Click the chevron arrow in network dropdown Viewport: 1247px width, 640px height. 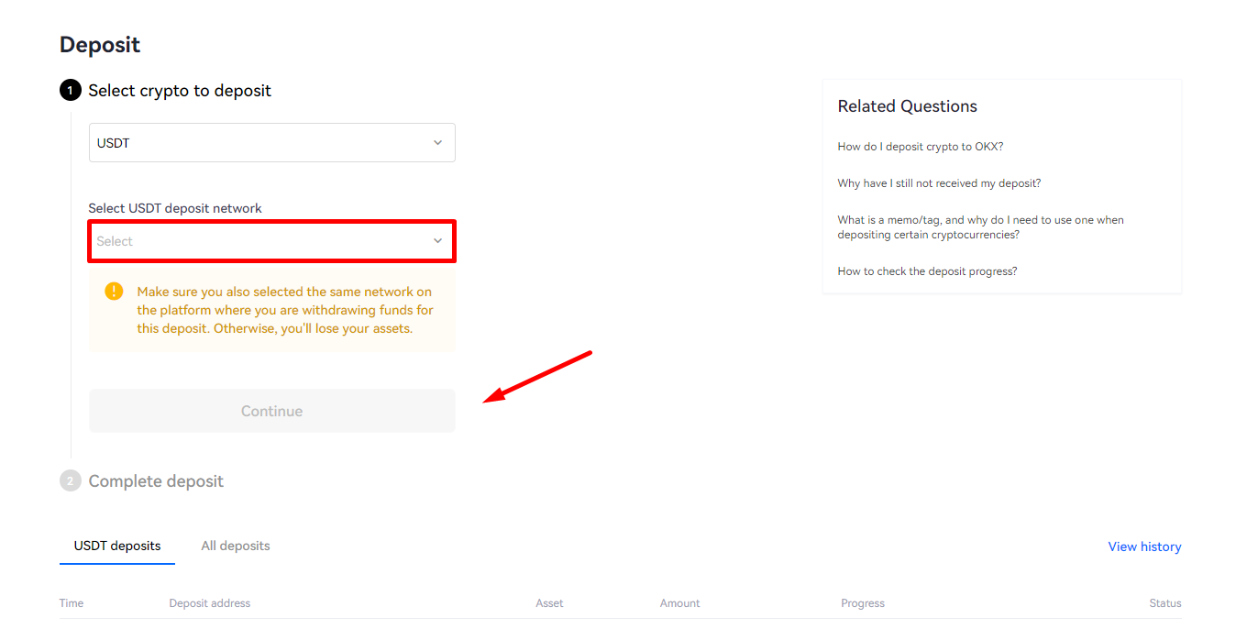[437, 241]
